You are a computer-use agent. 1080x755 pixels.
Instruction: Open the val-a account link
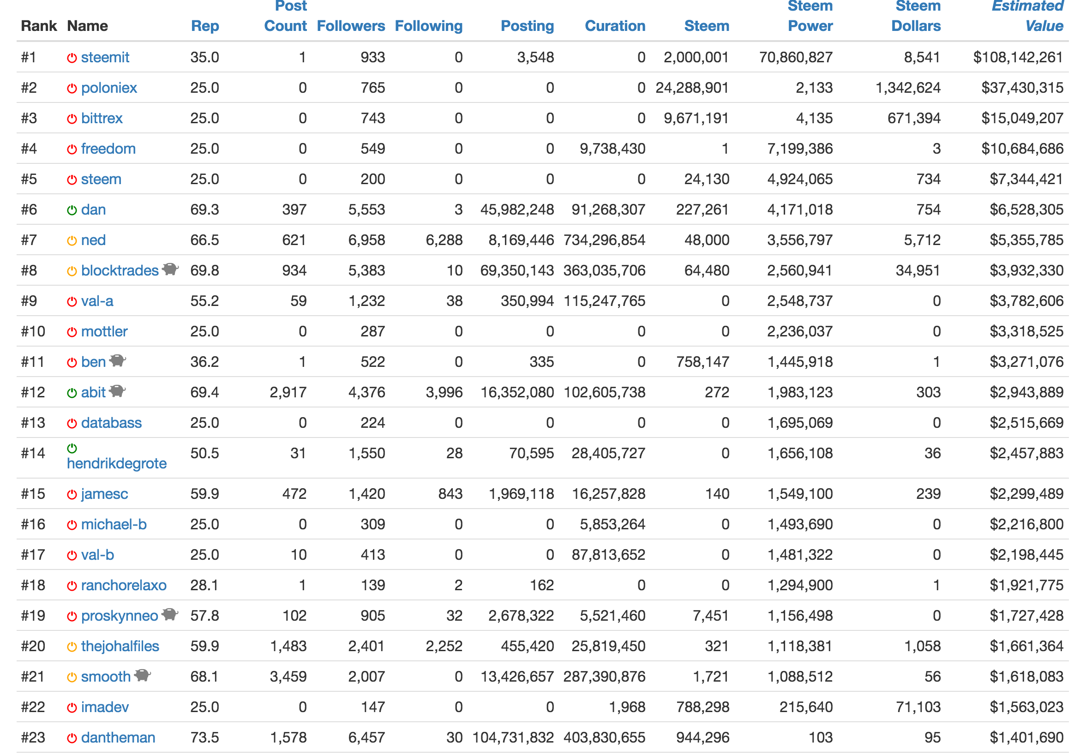(x=97, y=301)
